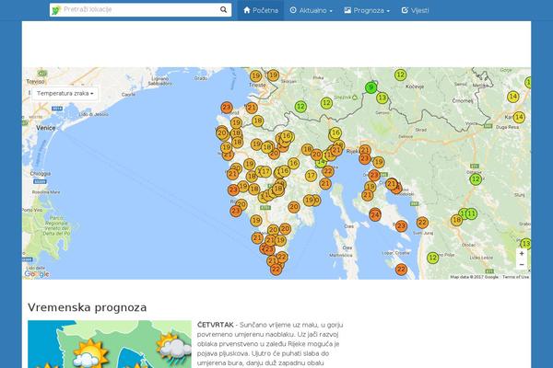553x368 pixels.
Task: Select the 14 marker right of Črnomelj
Action: (x=513, y=97)
